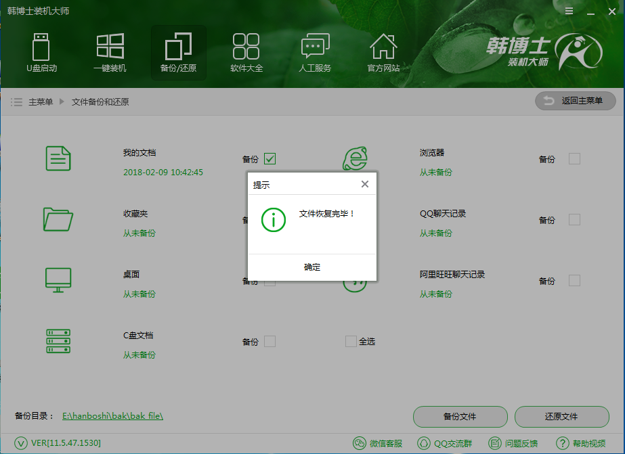Check the 全选 select-all checkbox

351,341
